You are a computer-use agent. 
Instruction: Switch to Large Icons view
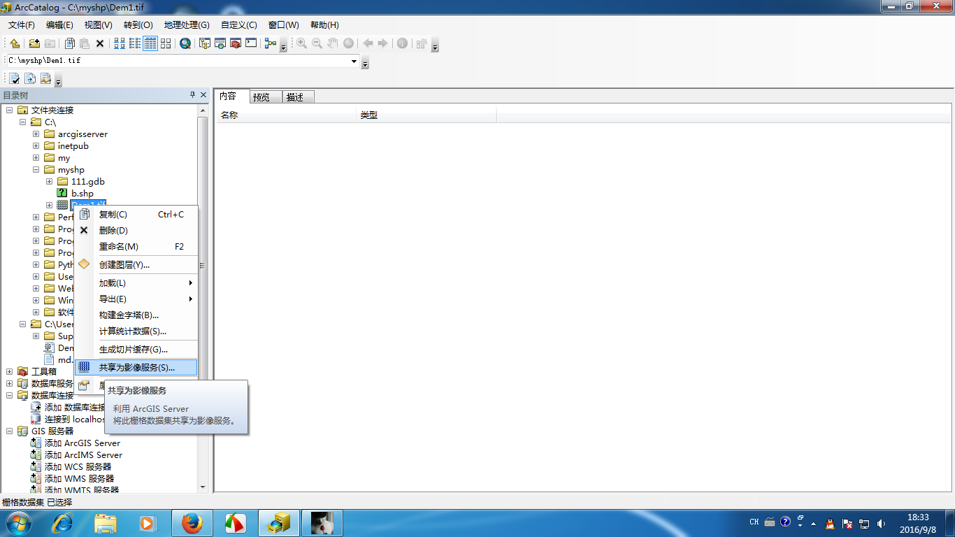pyautogui.click(x=120, y=43)
